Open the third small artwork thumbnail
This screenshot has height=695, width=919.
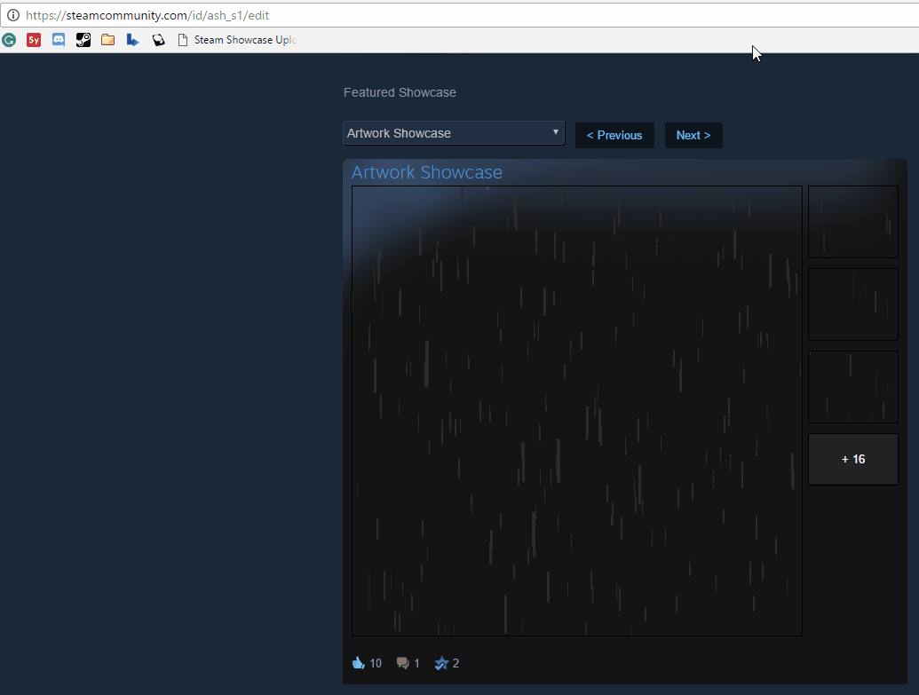click(852, 387)
